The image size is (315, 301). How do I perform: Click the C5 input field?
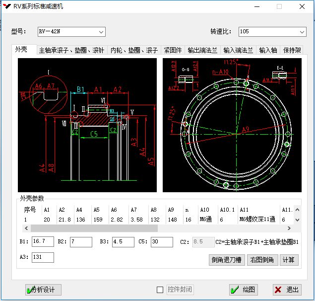[162, 242]
